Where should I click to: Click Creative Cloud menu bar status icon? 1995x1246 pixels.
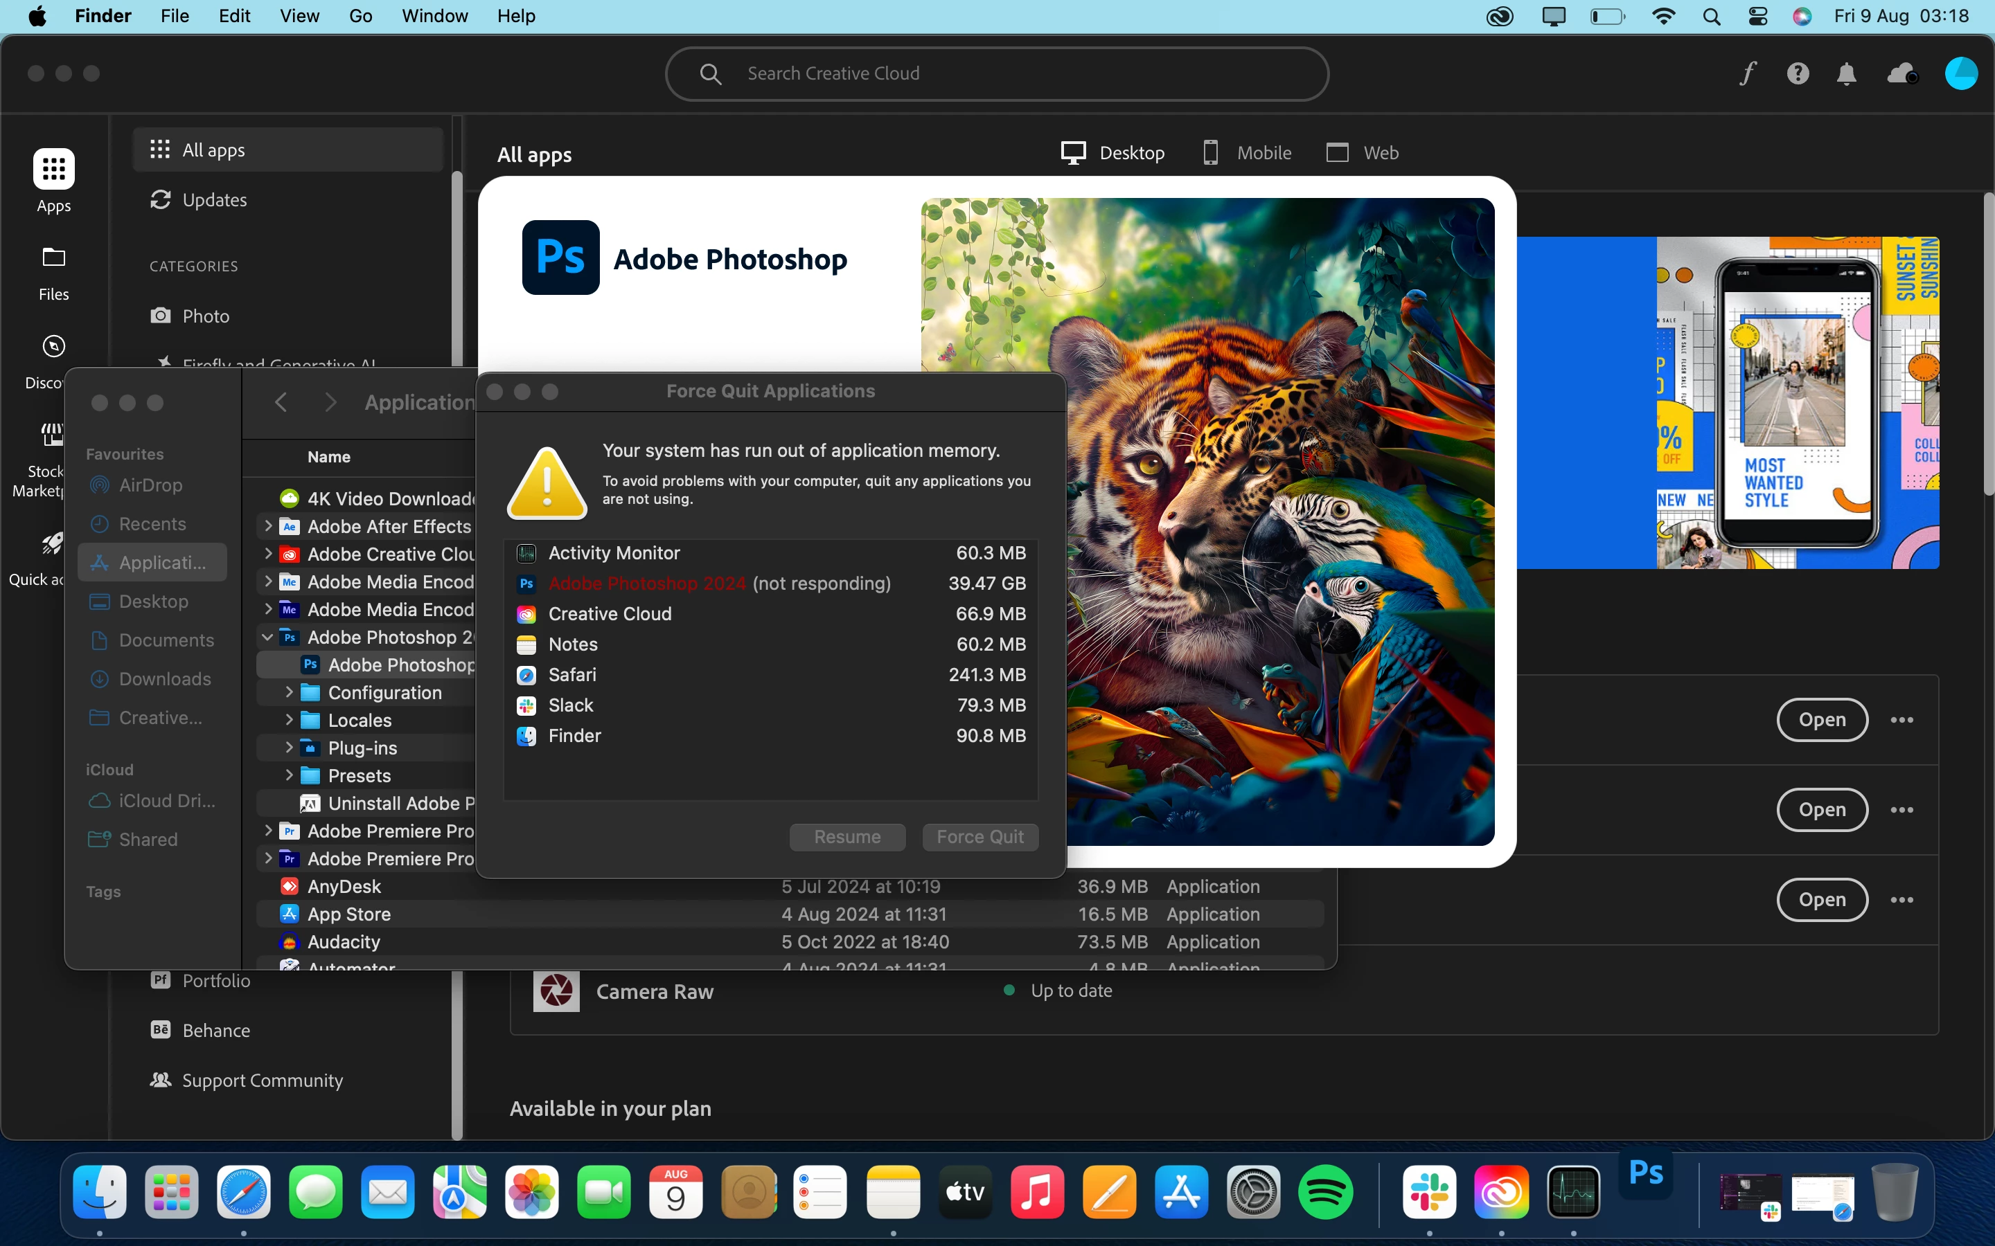click(x=1500, y=17)
